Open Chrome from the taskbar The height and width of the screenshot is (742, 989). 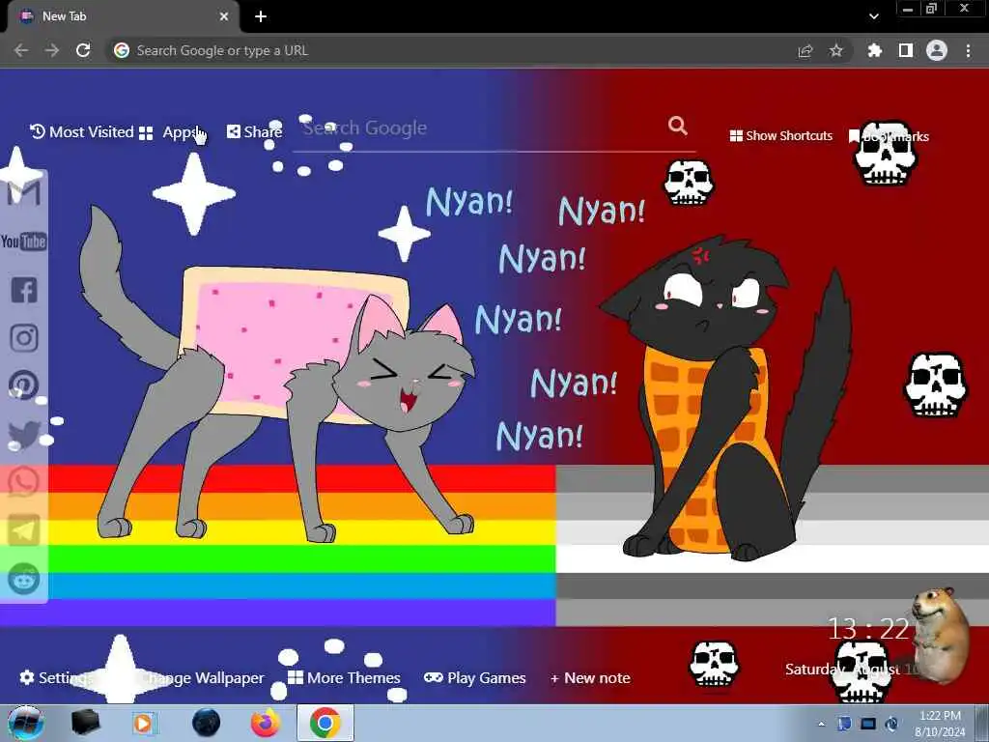point(325,723)
